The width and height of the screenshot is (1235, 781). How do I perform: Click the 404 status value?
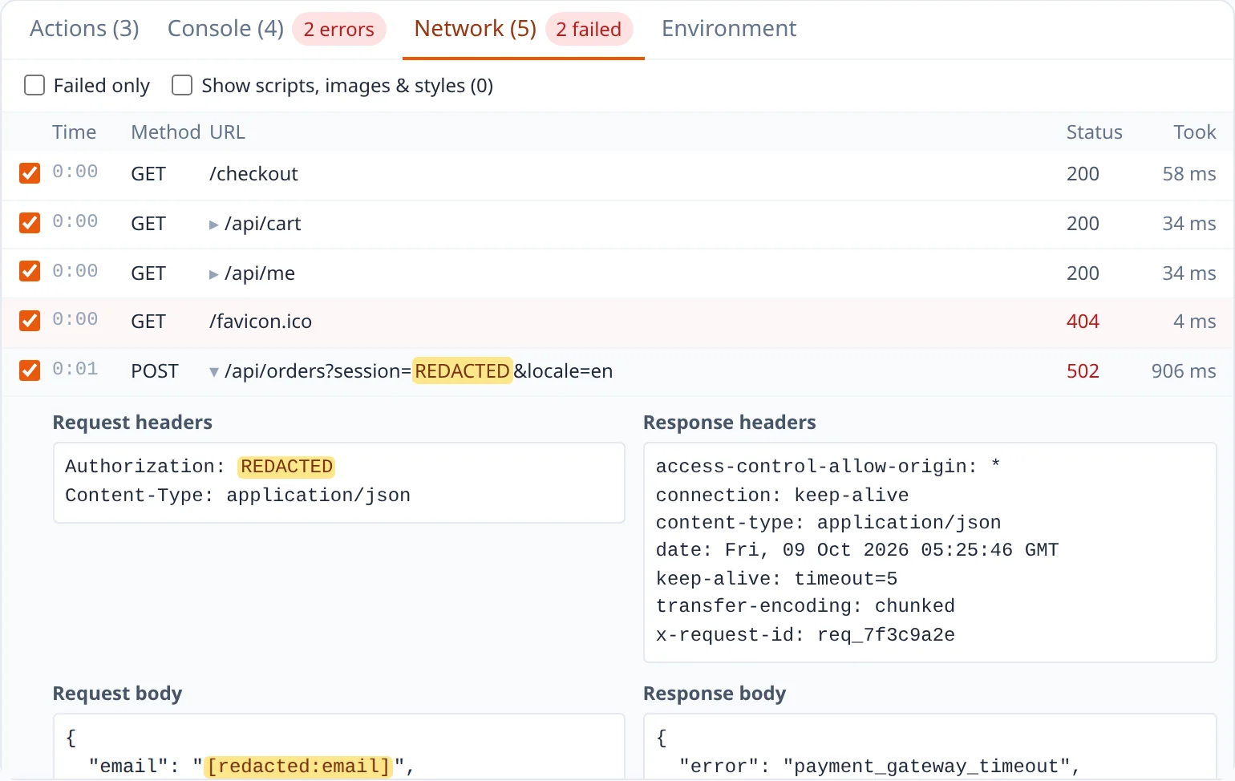pyautogui.click(x=1083, y=322)
